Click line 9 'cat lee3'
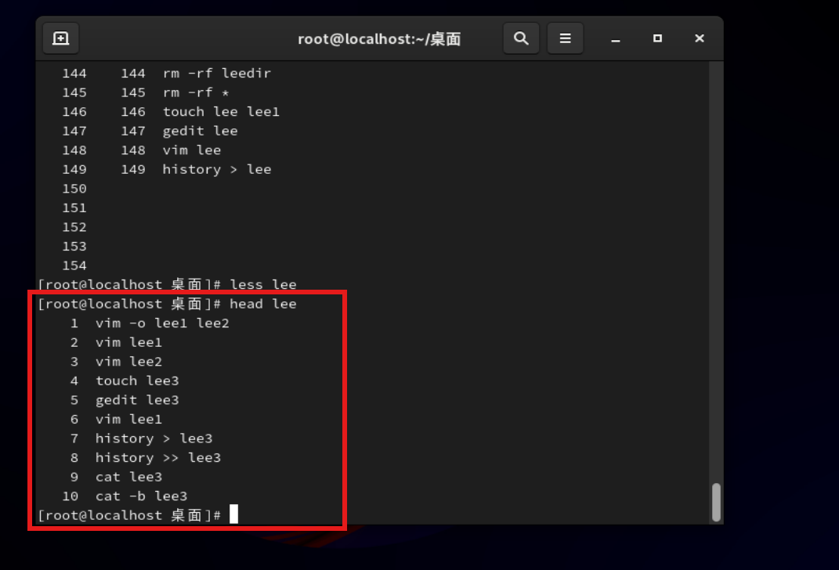Image resolution: width=839 pixels, height=570 pixels. pyautogui.click(x=128, y=478)
